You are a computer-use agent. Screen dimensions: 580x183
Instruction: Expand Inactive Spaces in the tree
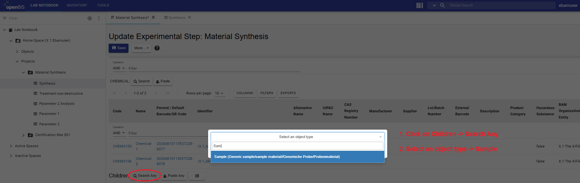11,156
